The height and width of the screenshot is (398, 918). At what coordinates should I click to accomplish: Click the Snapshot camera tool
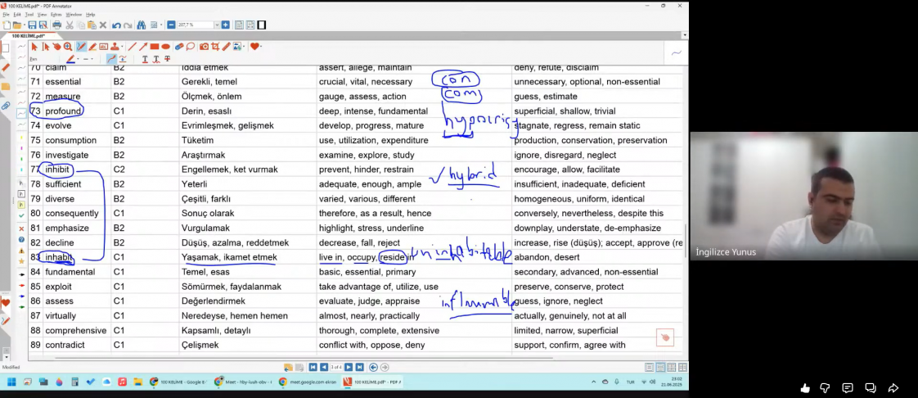tap(205, 47)
